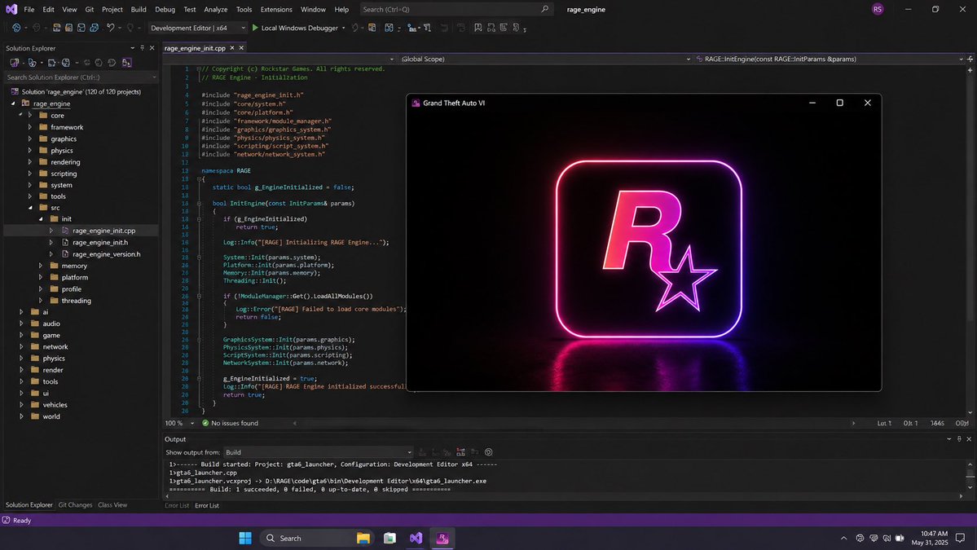The image size is (977, 550).
Task: Open the Development Editor | x64 configuration dropdown
Action: coord(197,28)
